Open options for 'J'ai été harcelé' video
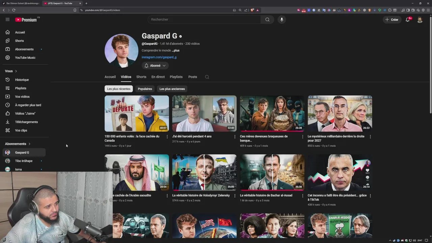 (235, 137)
